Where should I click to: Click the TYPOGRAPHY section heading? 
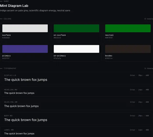coord(10,68)
